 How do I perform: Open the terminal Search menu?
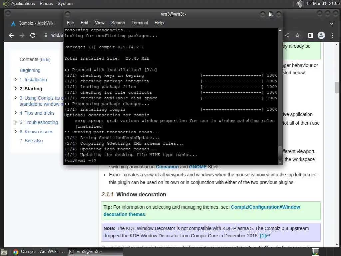[118, 23]
